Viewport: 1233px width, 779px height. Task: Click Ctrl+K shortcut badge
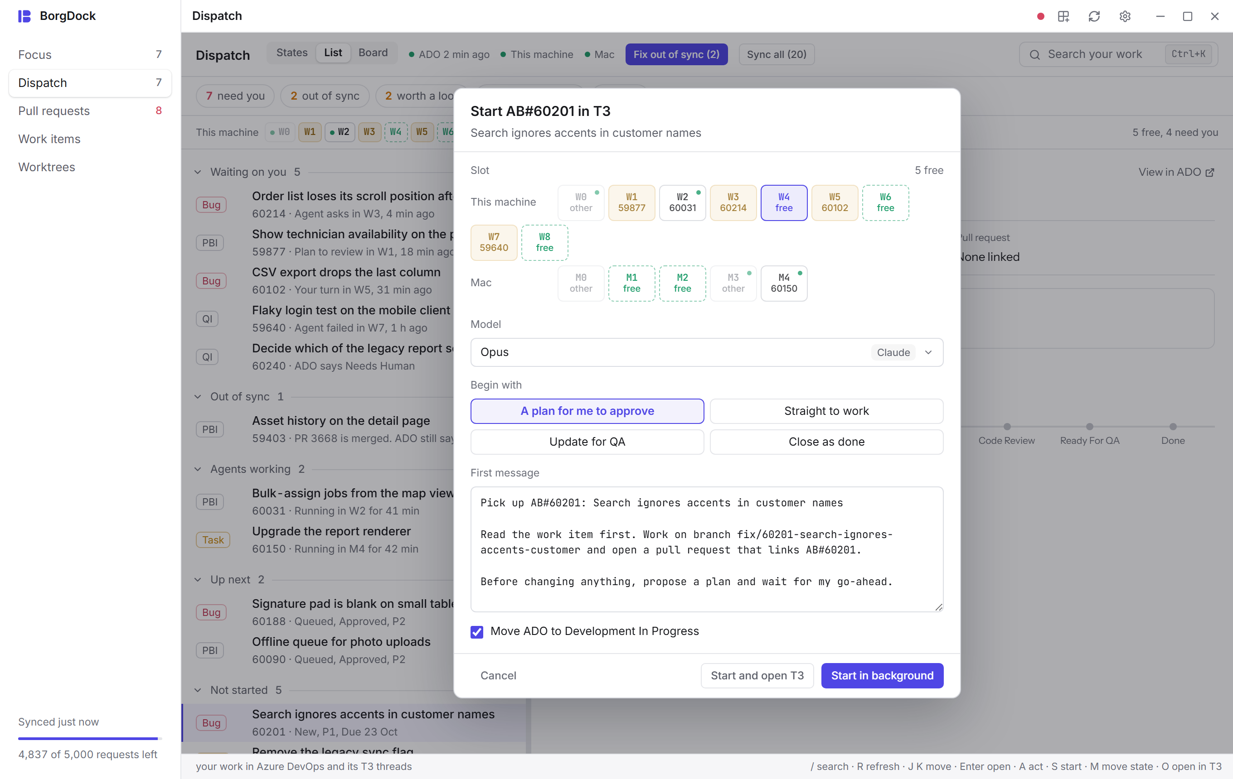1189,54
